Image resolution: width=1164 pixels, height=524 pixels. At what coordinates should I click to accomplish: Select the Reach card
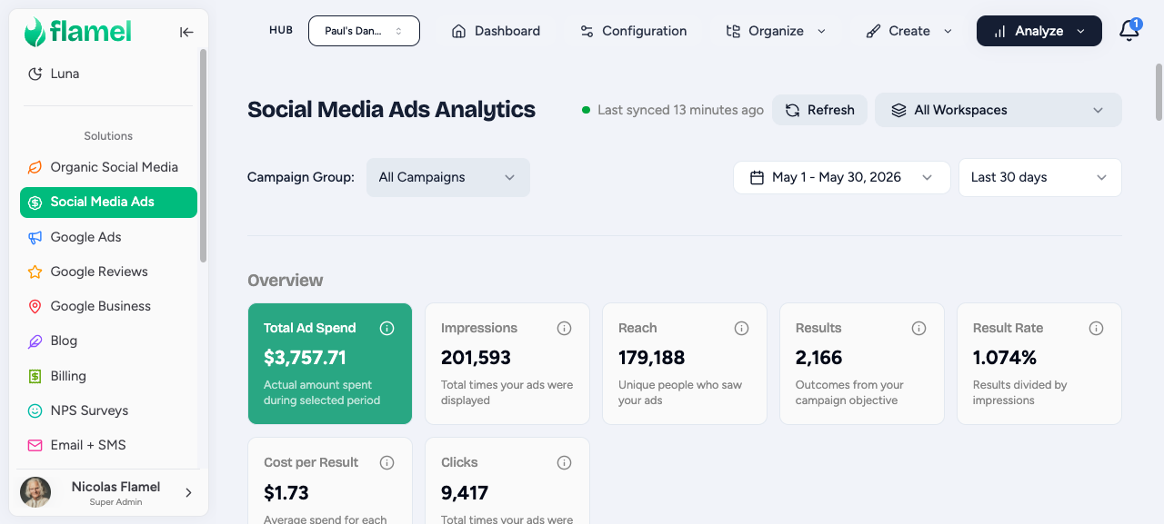coord(685,363)
